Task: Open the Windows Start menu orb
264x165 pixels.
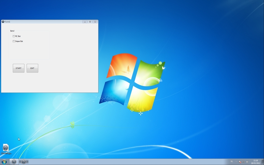Action: pyautogui.click(x=4, y=162)
